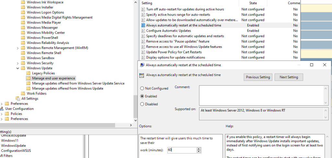Click the Legacy Policies folder icon
Image resolution: width=332 pixels, height=158 pixels.
(28, 73)
